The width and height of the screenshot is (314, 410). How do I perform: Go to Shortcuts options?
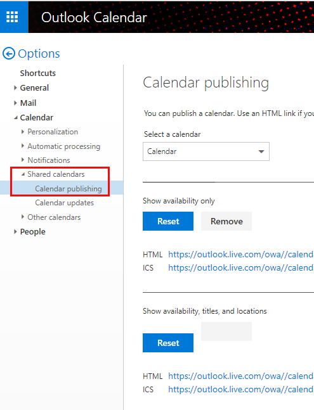click(x=38, y=74)
